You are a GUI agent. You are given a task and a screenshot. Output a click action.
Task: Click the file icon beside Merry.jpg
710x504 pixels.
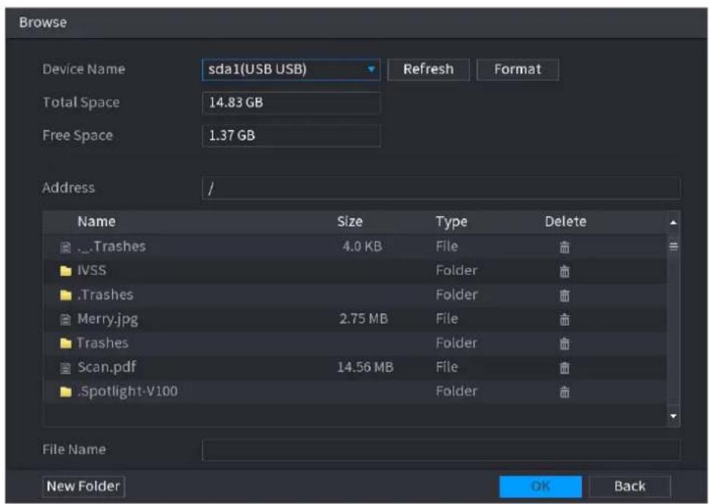click(66, 320)
